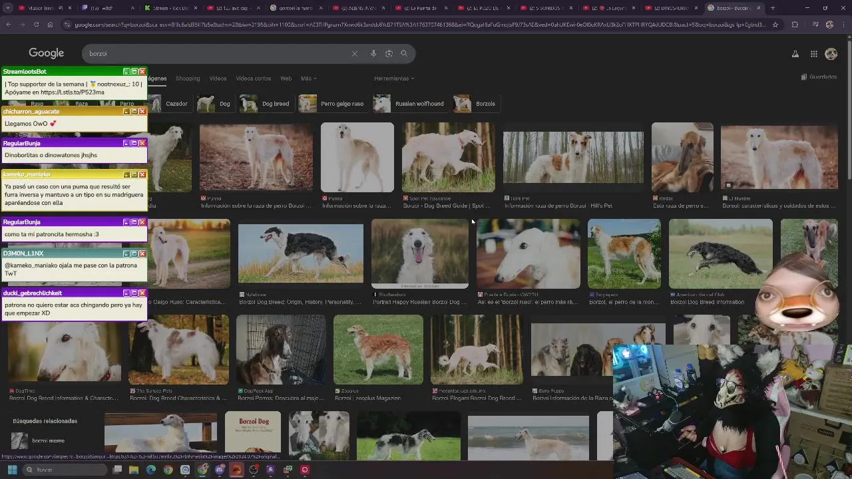This screenshot has width=852, height=479.
Task: Open Google Lens image search
Action: (389, 53)
